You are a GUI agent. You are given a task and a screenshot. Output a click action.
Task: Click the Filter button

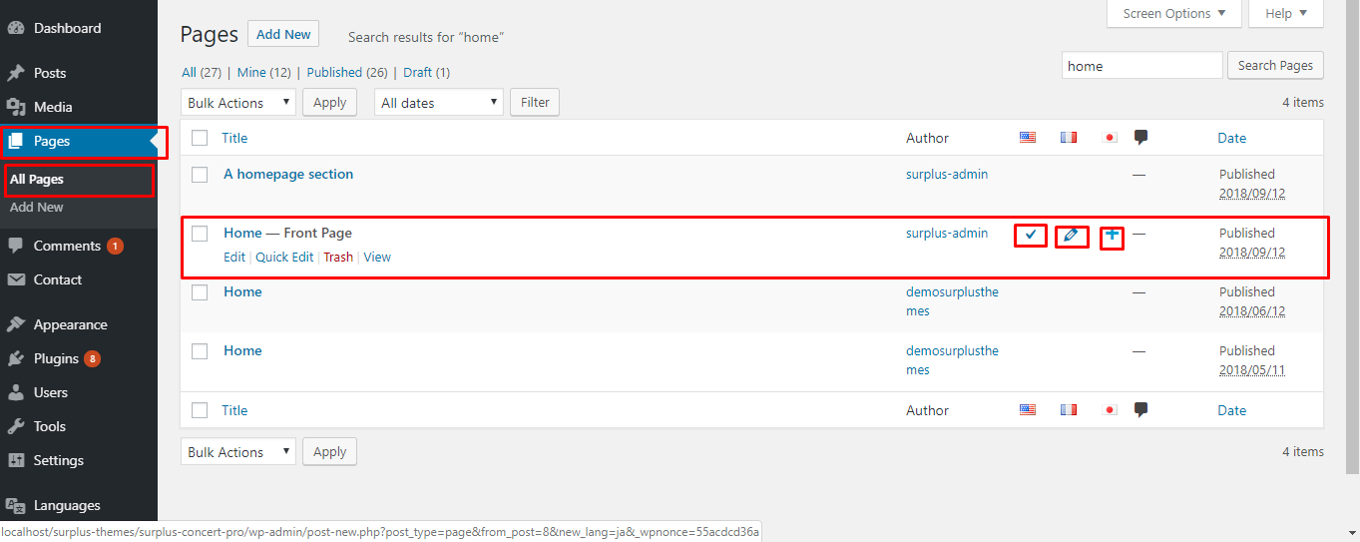535,102
